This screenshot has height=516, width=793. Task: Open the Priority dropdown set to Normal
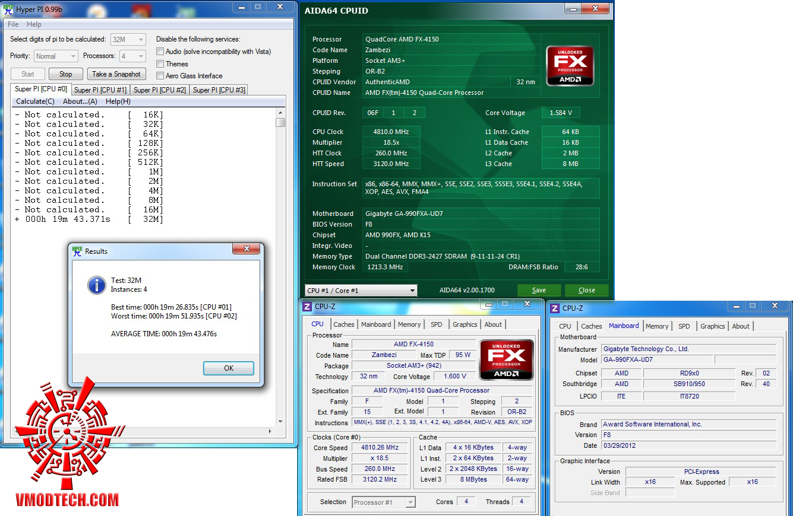(x=56, y=56)
